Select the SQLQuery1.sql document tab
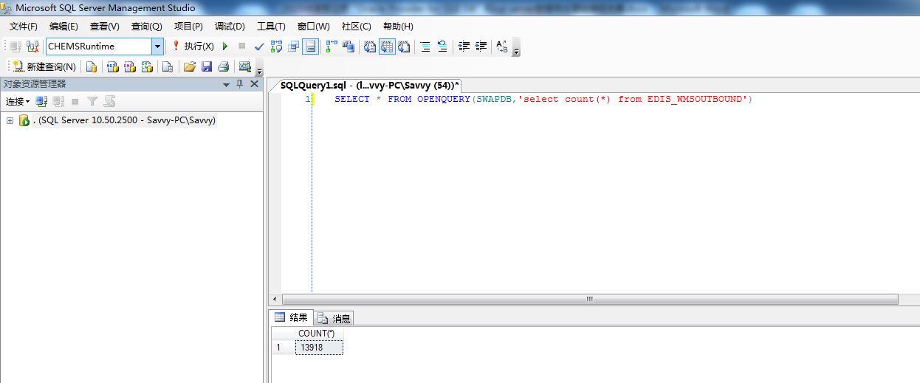Image resolution: width=920 pixels, height=383 pixels. (x=370, y=86)
